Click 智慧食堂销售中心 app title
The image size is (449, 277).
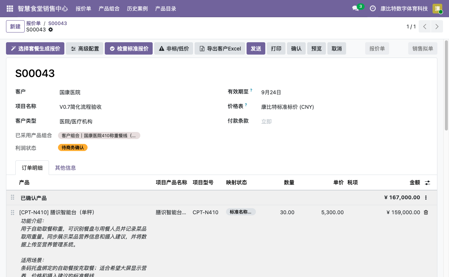click(x=43, y=9)
